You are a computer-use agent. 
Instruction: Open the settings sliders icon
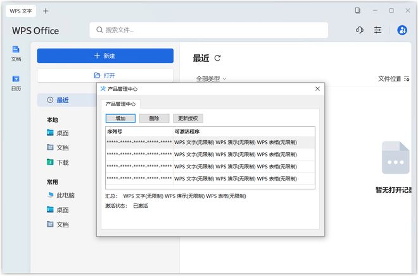click(377, 30)
